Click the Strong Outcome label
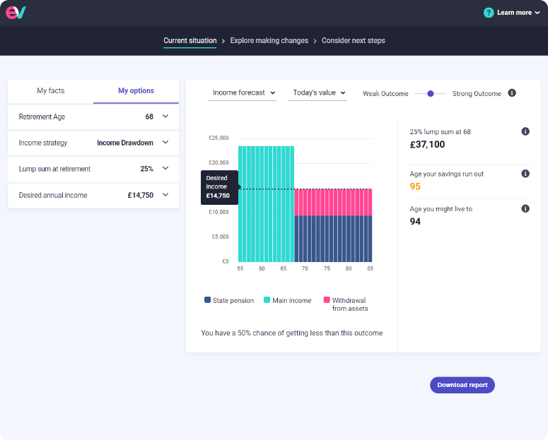548x440 pixels. point(477,94)
